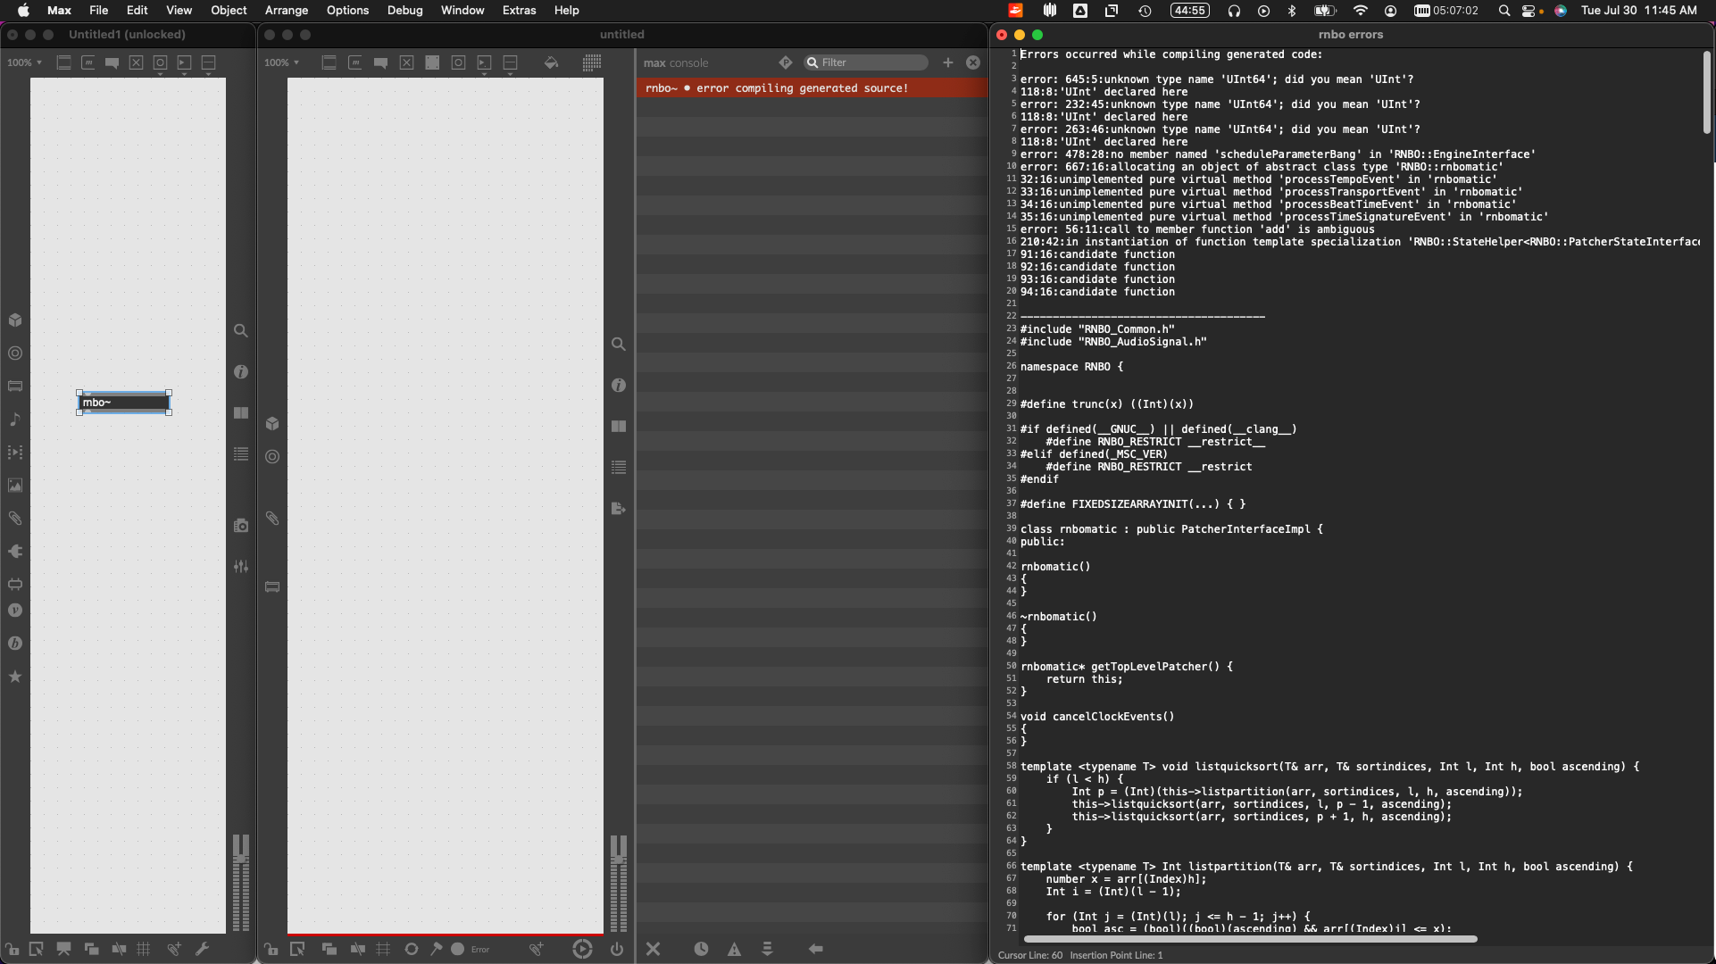1716x964 pixels.
Task: Open the audio note browser in the Untitled1 sidebar
Action: 15,419
